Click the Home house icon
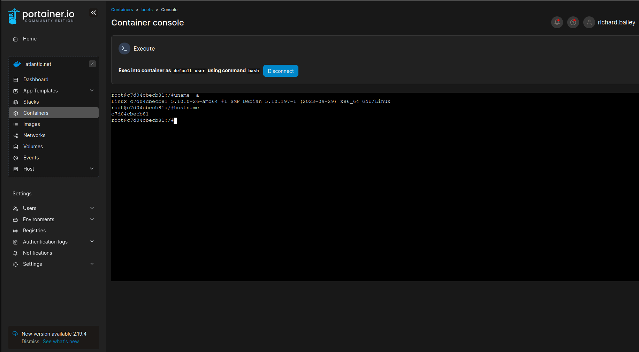 click(15, 39)
